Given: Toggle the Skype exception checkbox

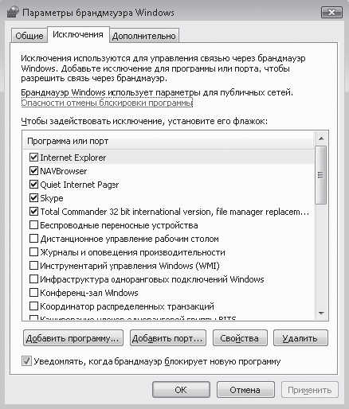Looking at the screenshot, I should coord(33,198).
